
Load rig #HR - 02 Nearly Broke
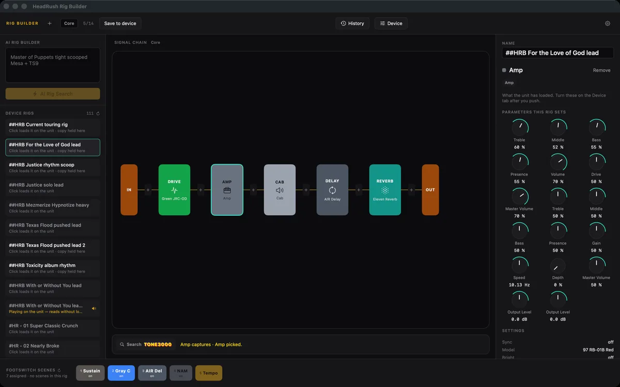[53, 349]
